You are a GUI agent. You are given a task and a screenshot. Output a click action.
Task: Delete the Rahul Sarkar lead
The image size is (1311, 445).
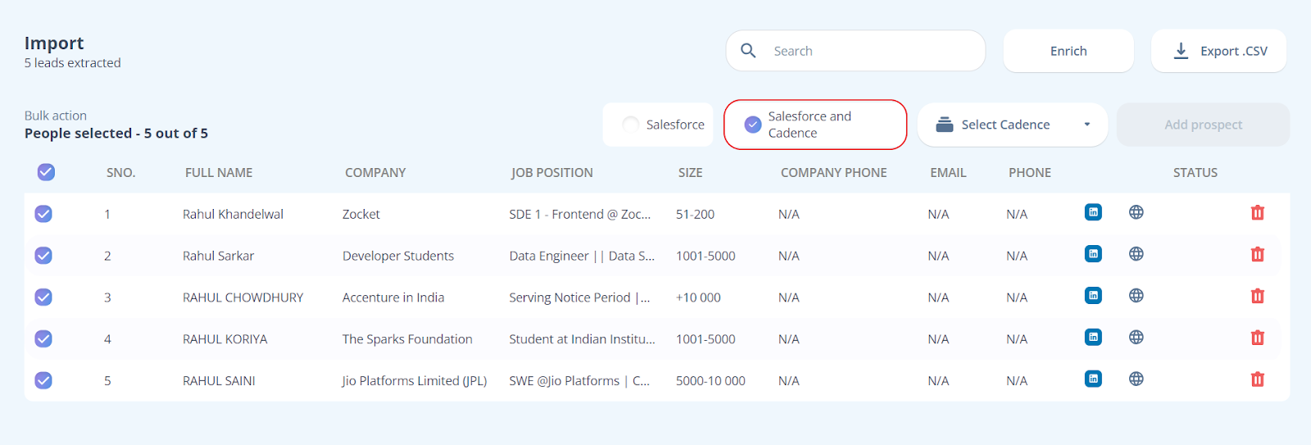point(1258,255)
